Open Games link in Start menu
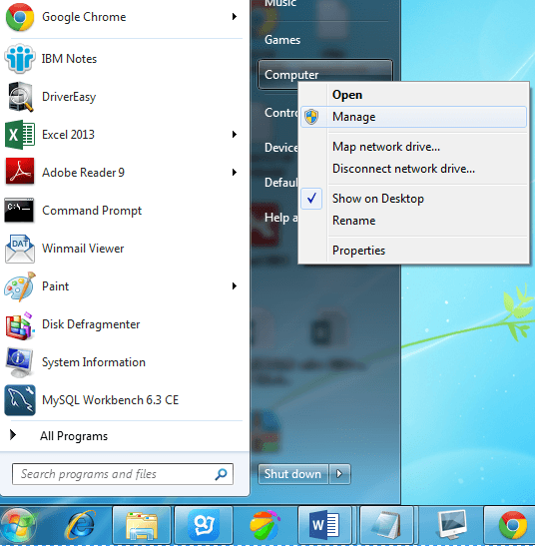Image resolution: width=535 pixels, height=546 pixels. click(x=282, y=40)
